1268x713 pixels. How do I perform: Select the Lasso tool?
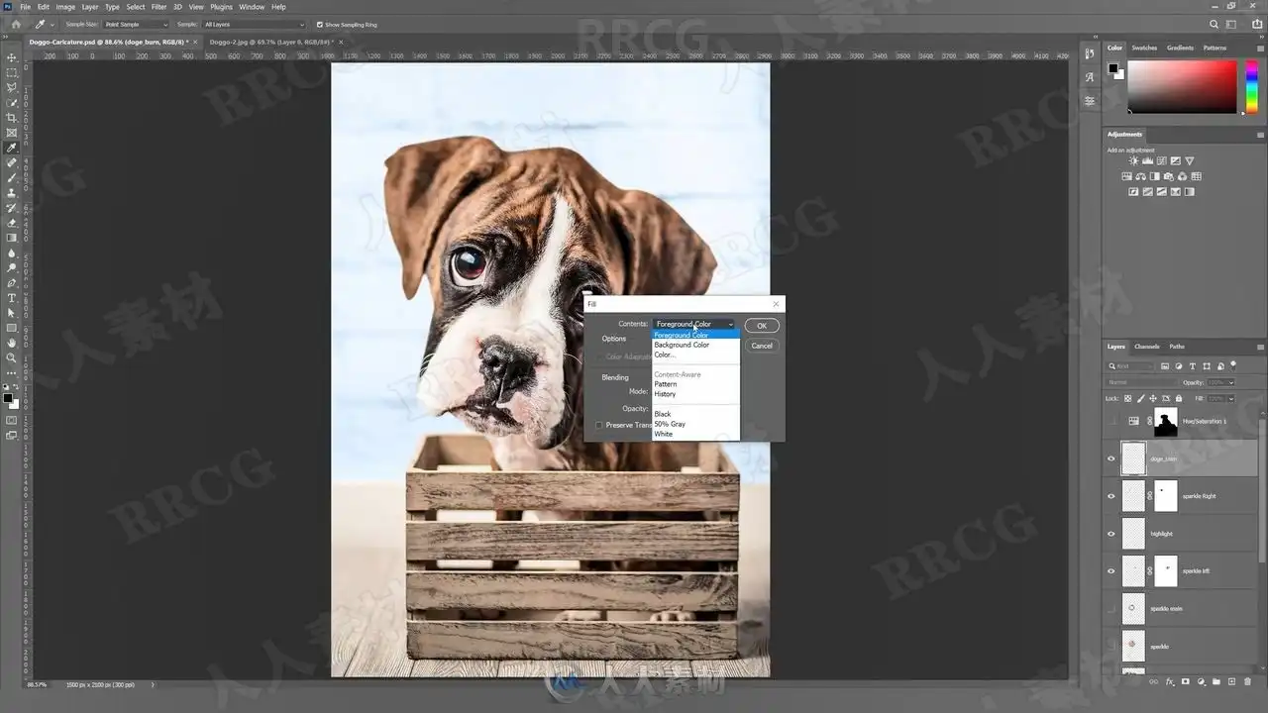click(12, 87)
